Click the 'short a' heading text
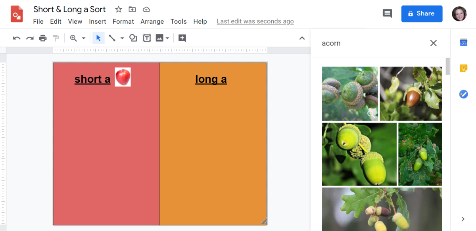Screen dimensions: 476x231 pos(92,79)
